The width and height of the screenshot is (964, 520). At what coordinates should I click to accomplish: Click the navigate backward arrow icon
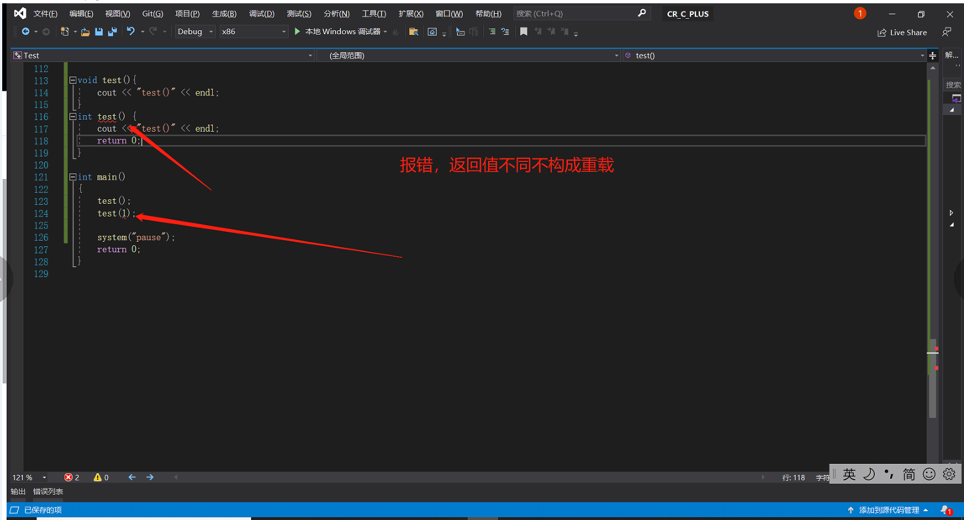point(25,32)
